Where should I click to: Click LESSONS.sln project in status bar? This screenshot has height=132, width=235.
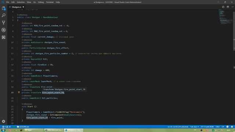tap(23, 127)
